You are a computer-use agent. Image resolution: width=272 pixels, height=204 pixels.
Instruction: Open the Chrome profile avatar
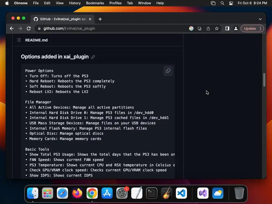[236, 28]
